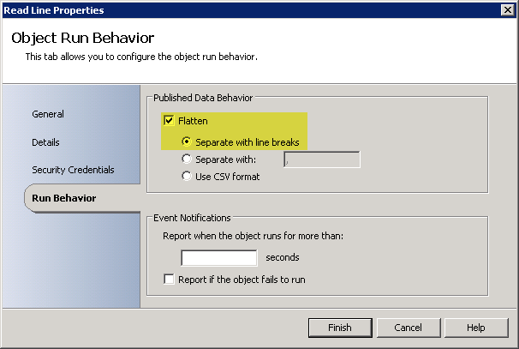Close the Read Line Properties dialog
This screenshot has height=349, width=519.
point(507,9)
